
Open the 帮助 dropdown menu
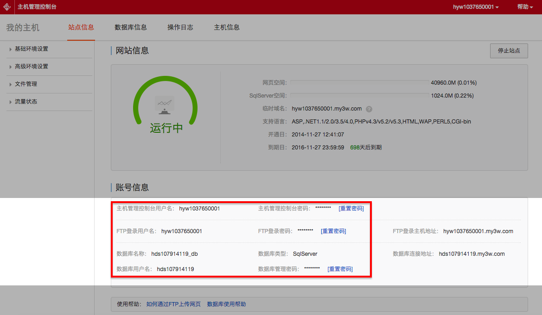pyautogui.click(x=525, y=7)
